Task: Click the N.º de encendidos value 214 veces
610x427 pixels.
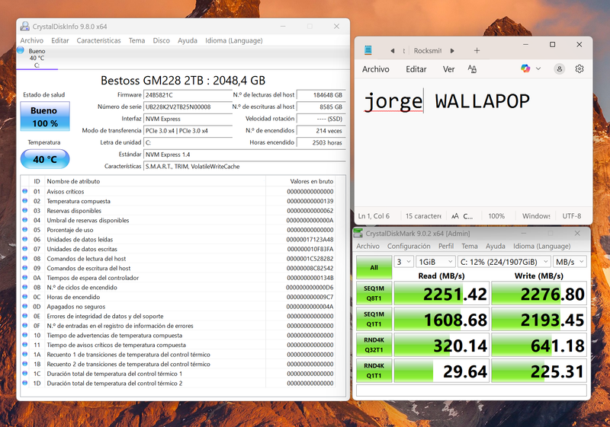Action: coord(321,131)
